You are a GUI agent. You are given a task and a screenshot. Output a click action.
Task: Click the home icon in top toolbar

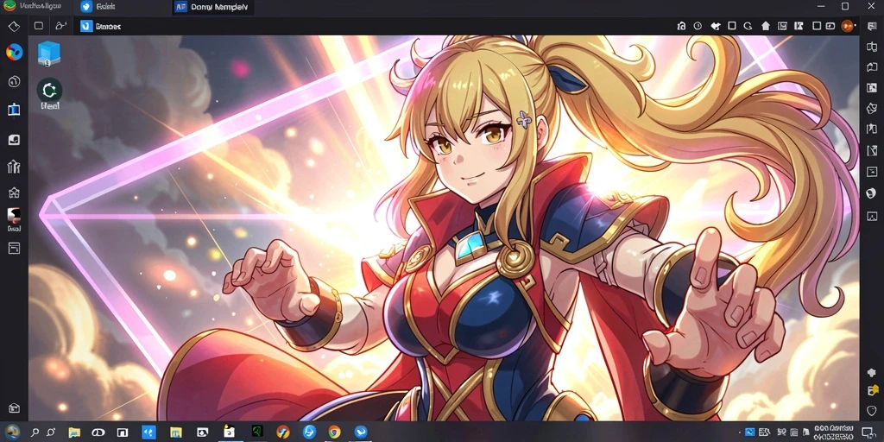(x=765, y=26)
